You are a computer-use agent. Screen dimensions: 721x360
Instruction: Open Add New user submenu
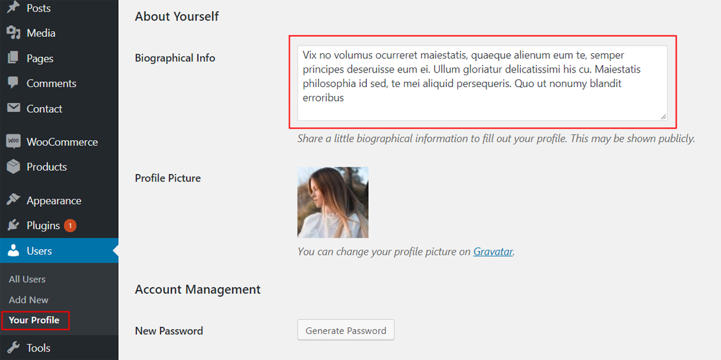[29, 300]
